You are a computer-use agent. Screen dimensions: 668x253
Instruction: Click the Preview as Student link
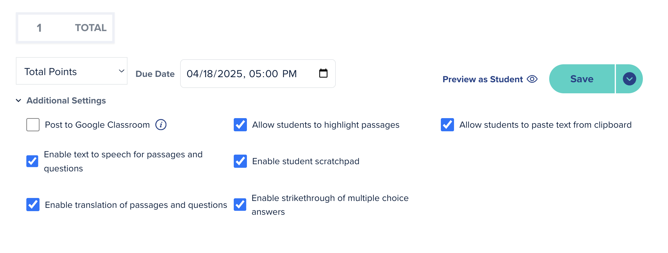click(483, 79)
